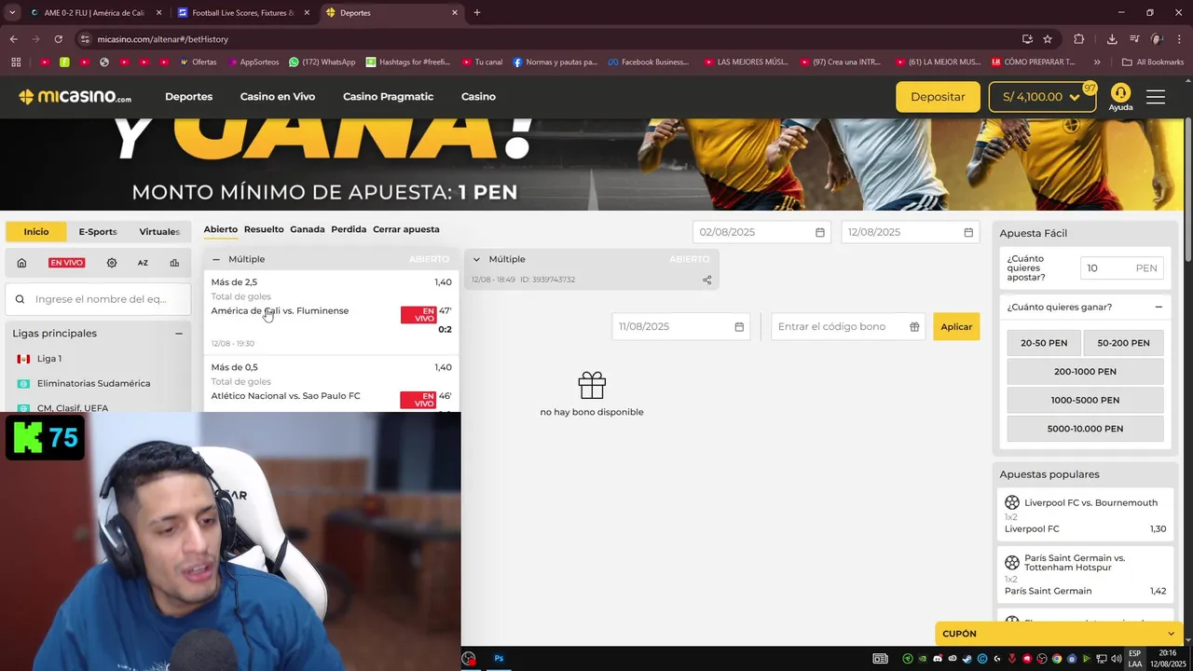Switch to Abierto tab
Viewport: 1193px width, 671px height.
click(x=221, y=229)
